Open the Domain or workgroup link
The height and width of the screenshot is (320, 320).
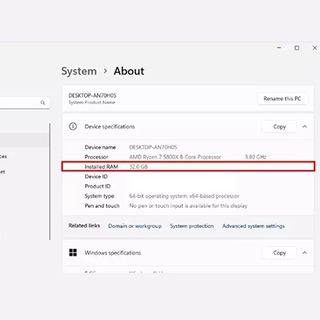pos(135,226)
